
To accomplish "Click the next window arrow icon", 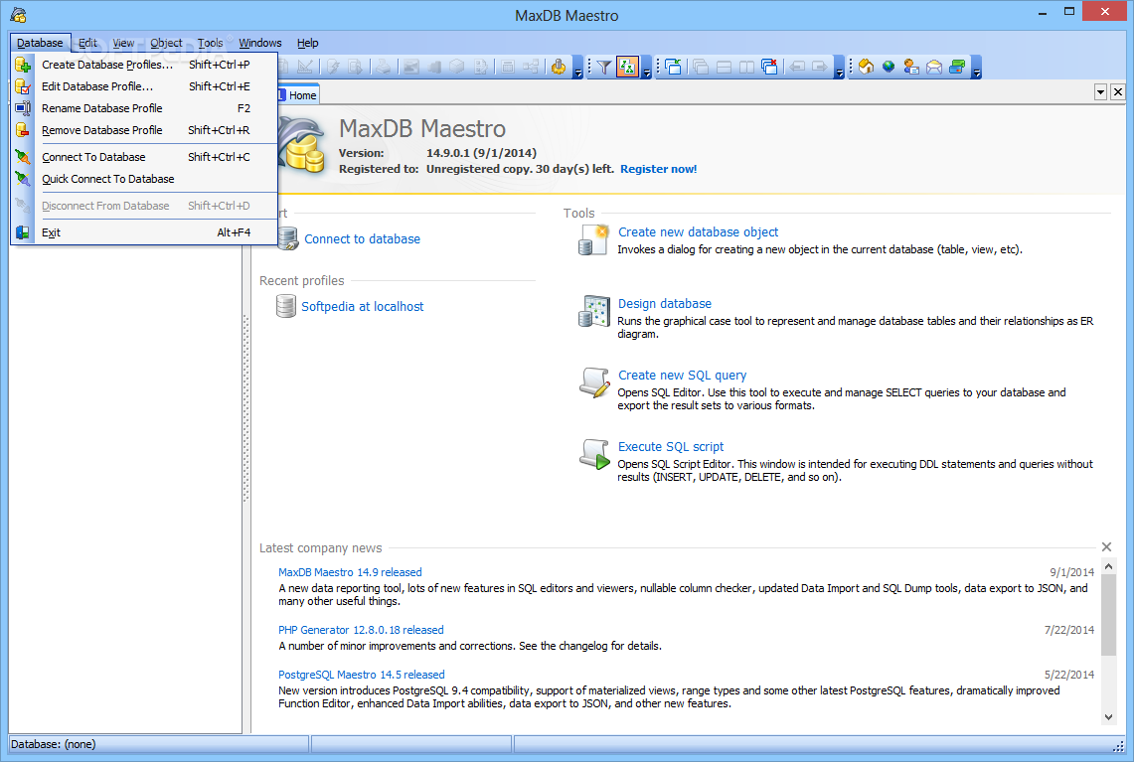I will pos(820,68).
